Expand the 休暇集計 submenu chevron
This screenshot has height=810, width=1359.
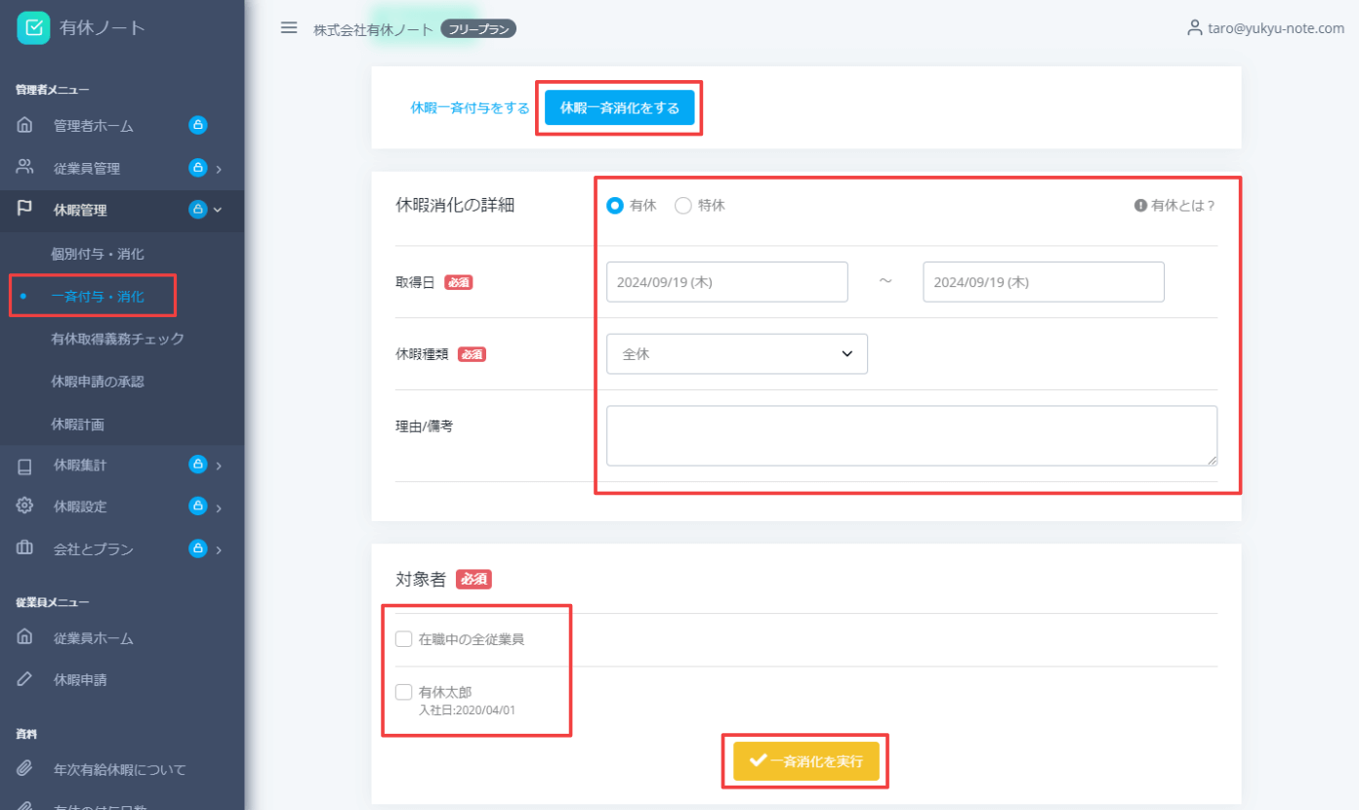pyautogui.click(x=219, y=466)
